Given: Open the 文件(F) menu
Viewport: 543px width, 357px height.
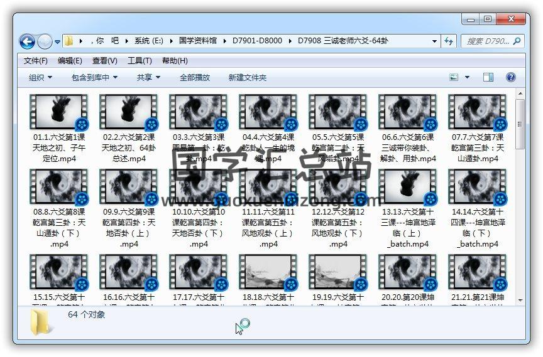Looking at the screenshot, I should coord(35,61).
